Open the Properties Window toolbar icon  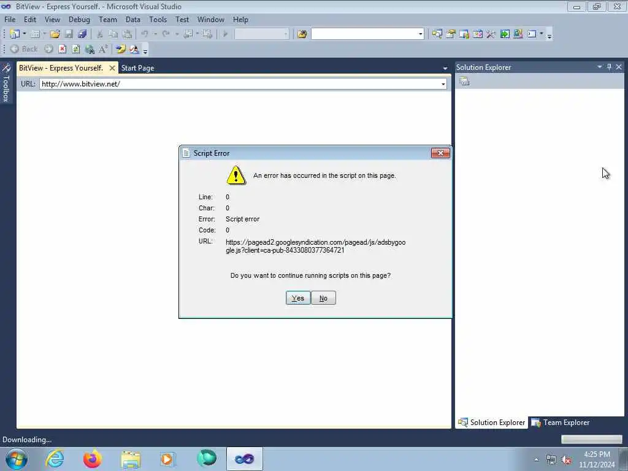pos(451,34)
